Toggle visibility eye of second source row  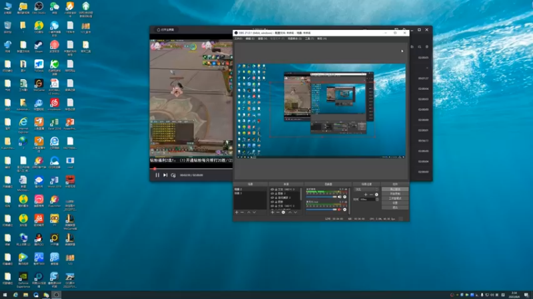pyautogui.click(x=272, y=193)
